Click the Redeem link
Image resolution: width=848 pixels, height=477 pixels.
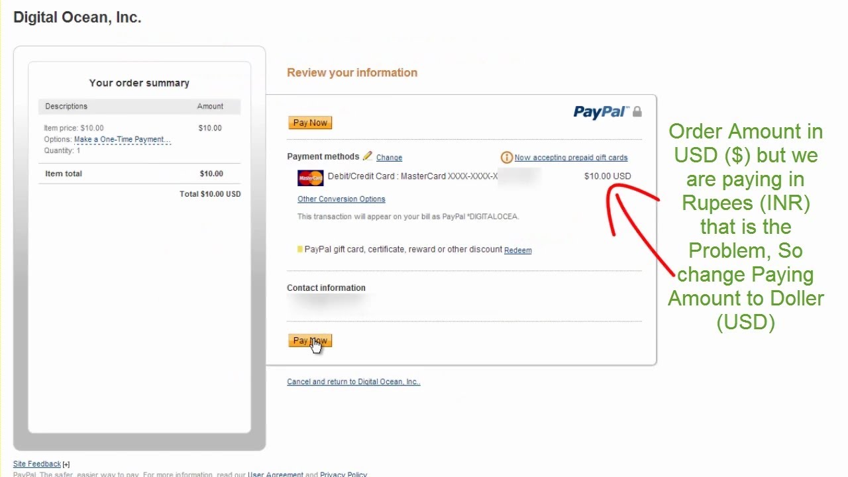click(518, 250)
